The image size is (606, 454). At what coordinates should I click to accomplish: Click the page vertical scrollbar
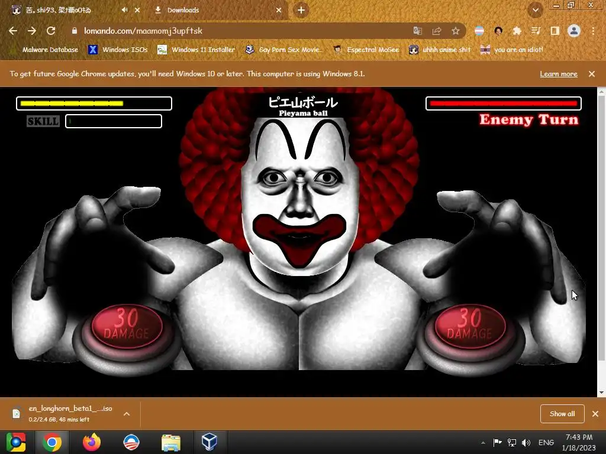click(601, 228)
